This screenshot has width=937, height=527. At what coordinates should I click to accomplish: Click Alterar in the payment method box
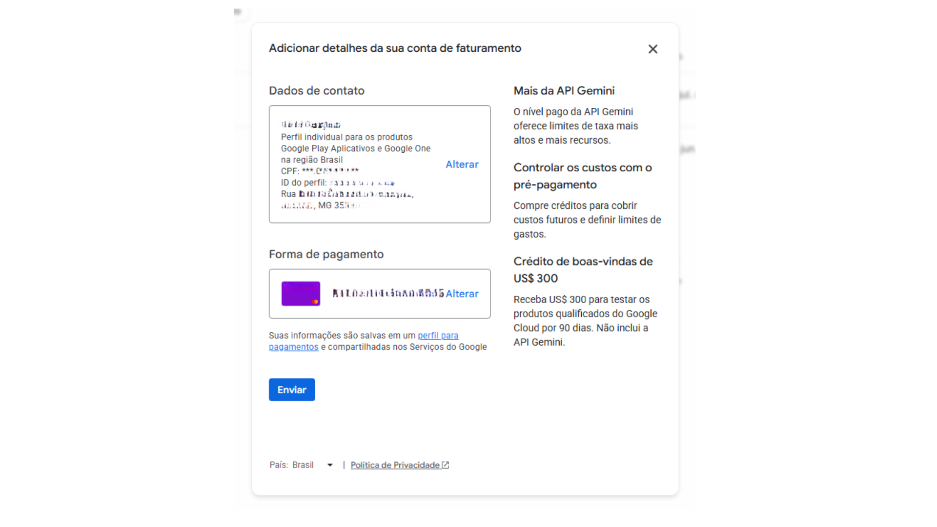pyautogui.click(x=462, y=294)
